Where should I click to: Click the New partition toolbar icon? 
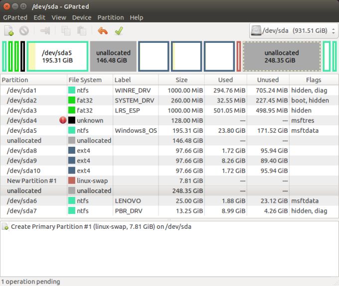9,31
